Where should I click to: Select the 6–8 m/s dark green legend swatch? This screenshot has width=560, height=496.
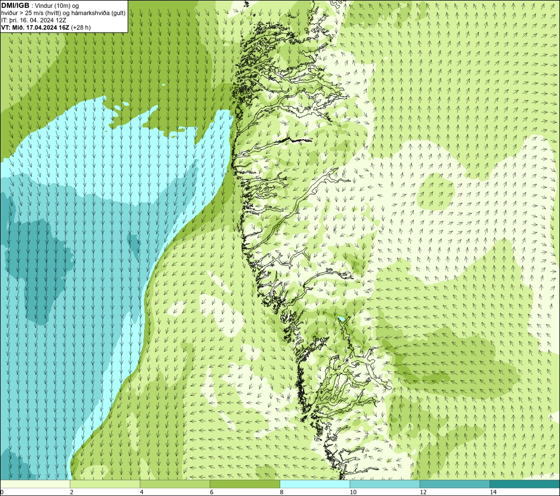point(245,484)
